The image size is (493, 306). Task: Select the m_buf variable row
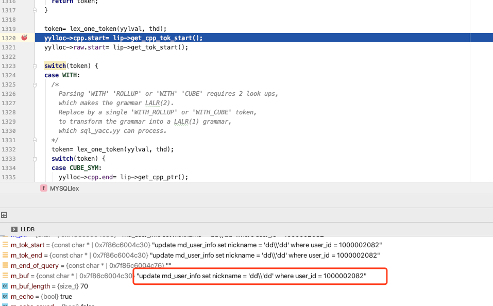[246, 276]
